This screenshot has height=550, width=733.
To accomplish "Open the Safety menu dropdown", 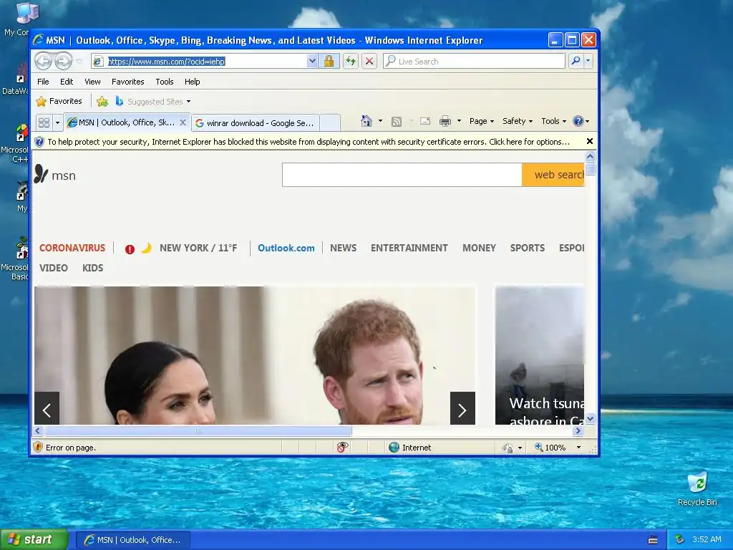I will point(517,121).
